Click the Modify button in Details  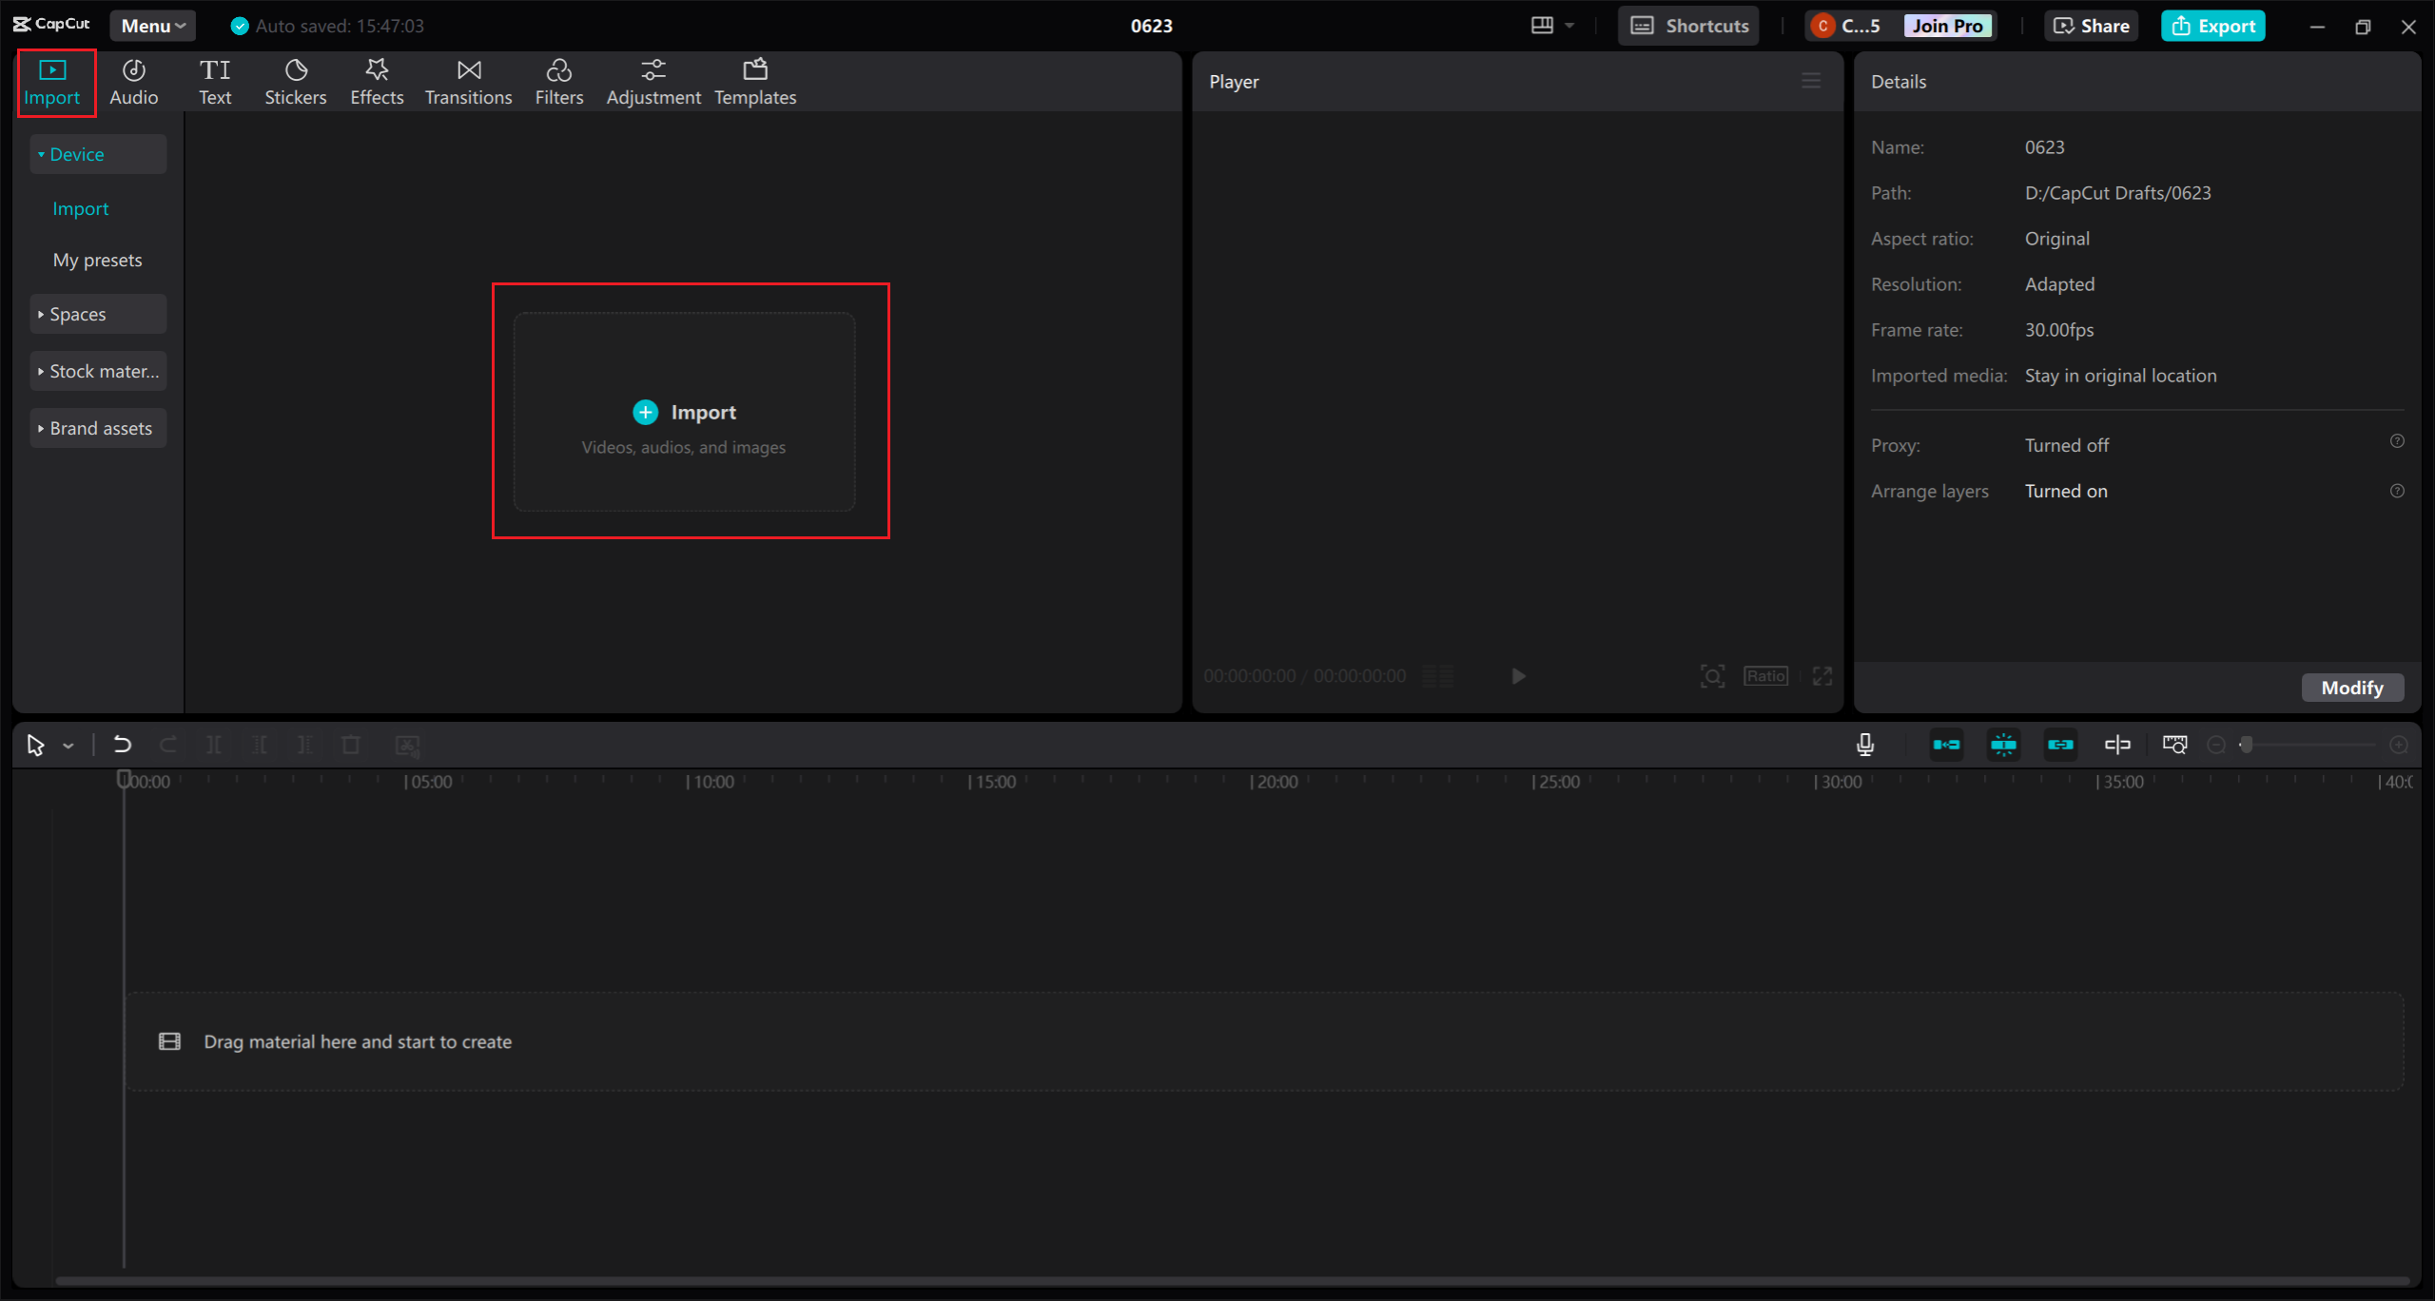[x=2351, y=688]
